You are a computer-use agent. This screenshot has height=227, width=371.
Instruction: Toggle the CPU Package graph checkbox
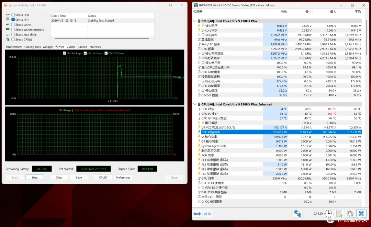coord(64,53)
